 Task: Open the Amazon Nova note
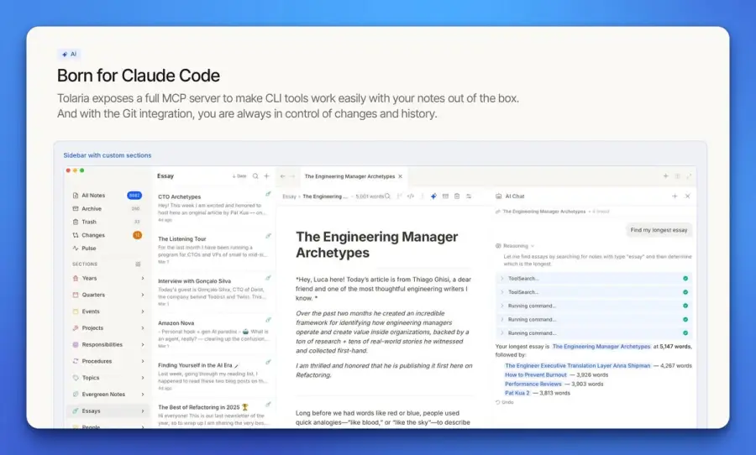pyautogui.click(x=214, y=333)
